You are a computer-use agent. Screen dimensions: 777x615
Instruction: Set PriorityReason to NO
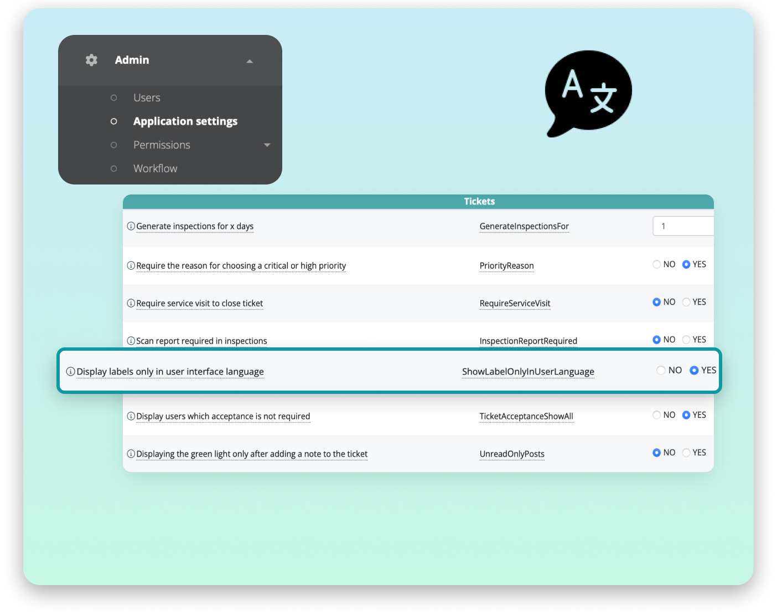pyautogui.click(x=656, y=264)
